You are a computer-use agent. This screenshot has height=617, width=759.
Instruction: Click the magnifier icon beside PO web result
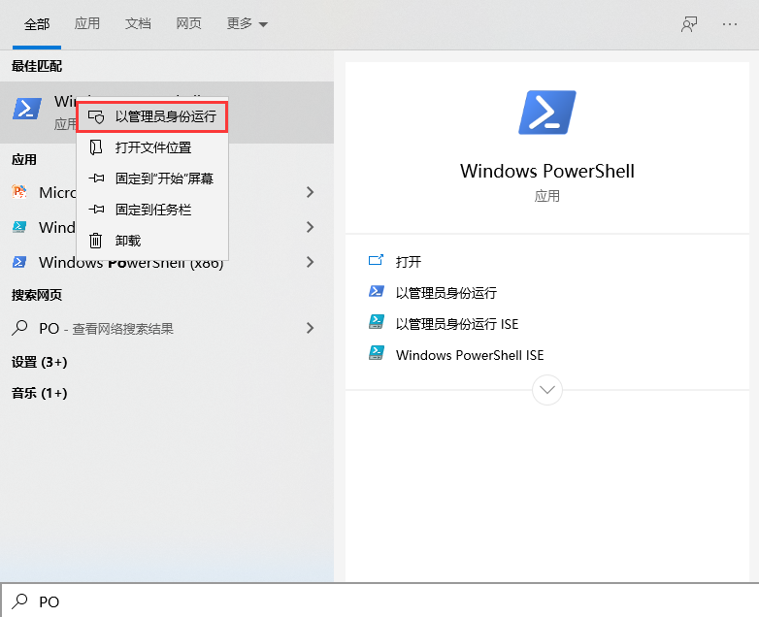coord(19,328)
